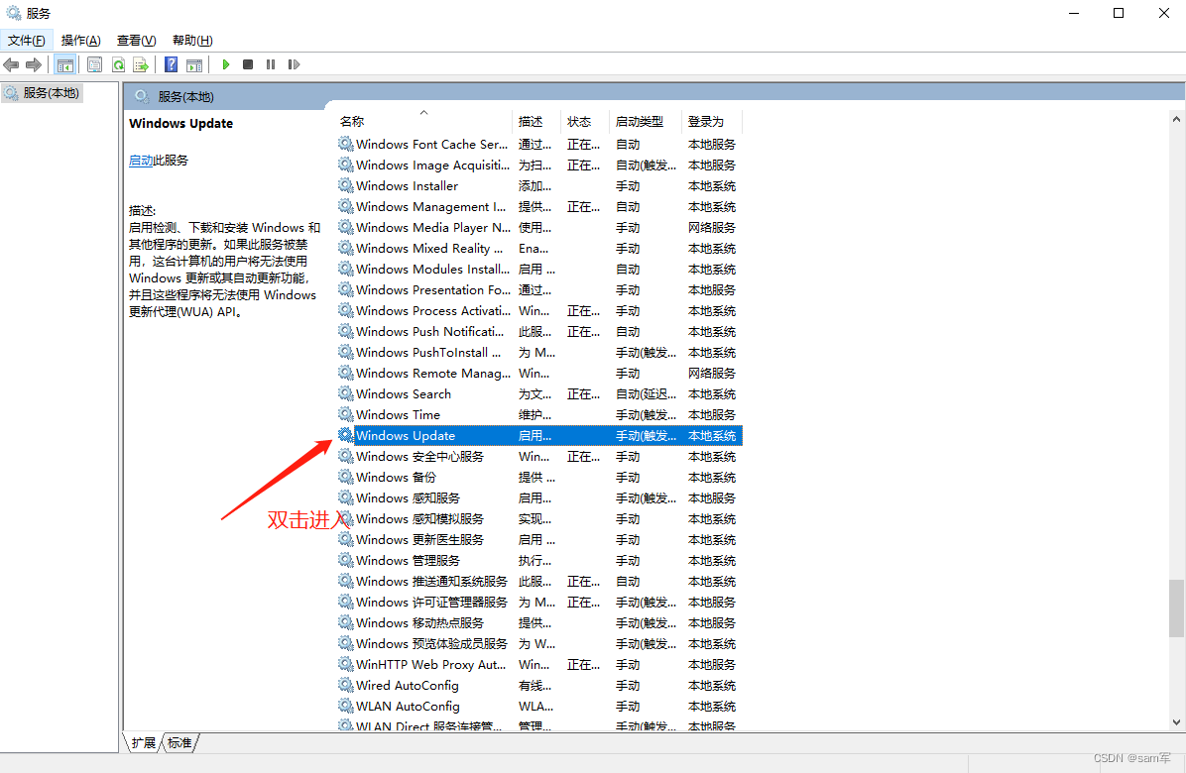The height and width of the screenshot is (773, 1186).
Task: Click the scroll-down arrow of service list
Action: click(x=1176, y=722)
